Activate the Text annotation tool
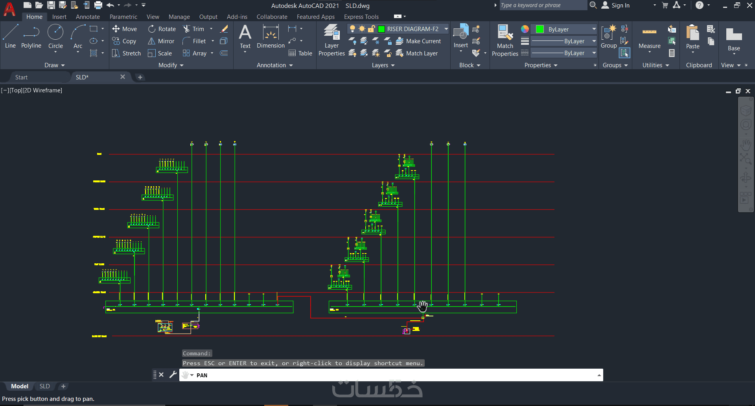This screenshot has width=755, height=406. (x=245, y=36)
